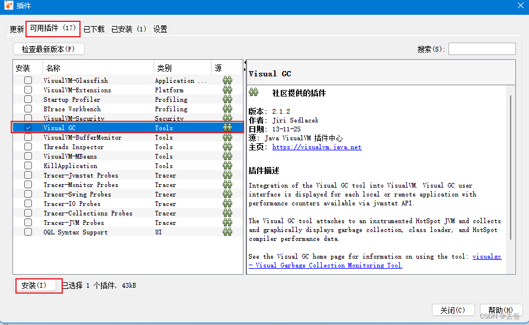Click community source icon for Threads Inspector row
The image size is (529, 325).
point(227,147)
